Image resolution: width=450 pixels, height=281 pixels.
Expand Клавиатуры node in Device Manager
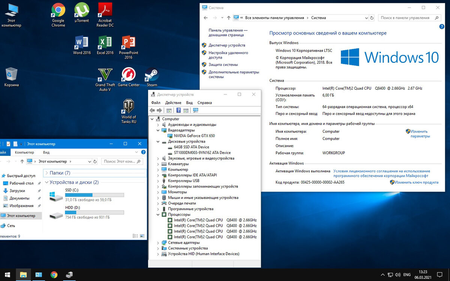pyautogui.click(x=158, y=164)
